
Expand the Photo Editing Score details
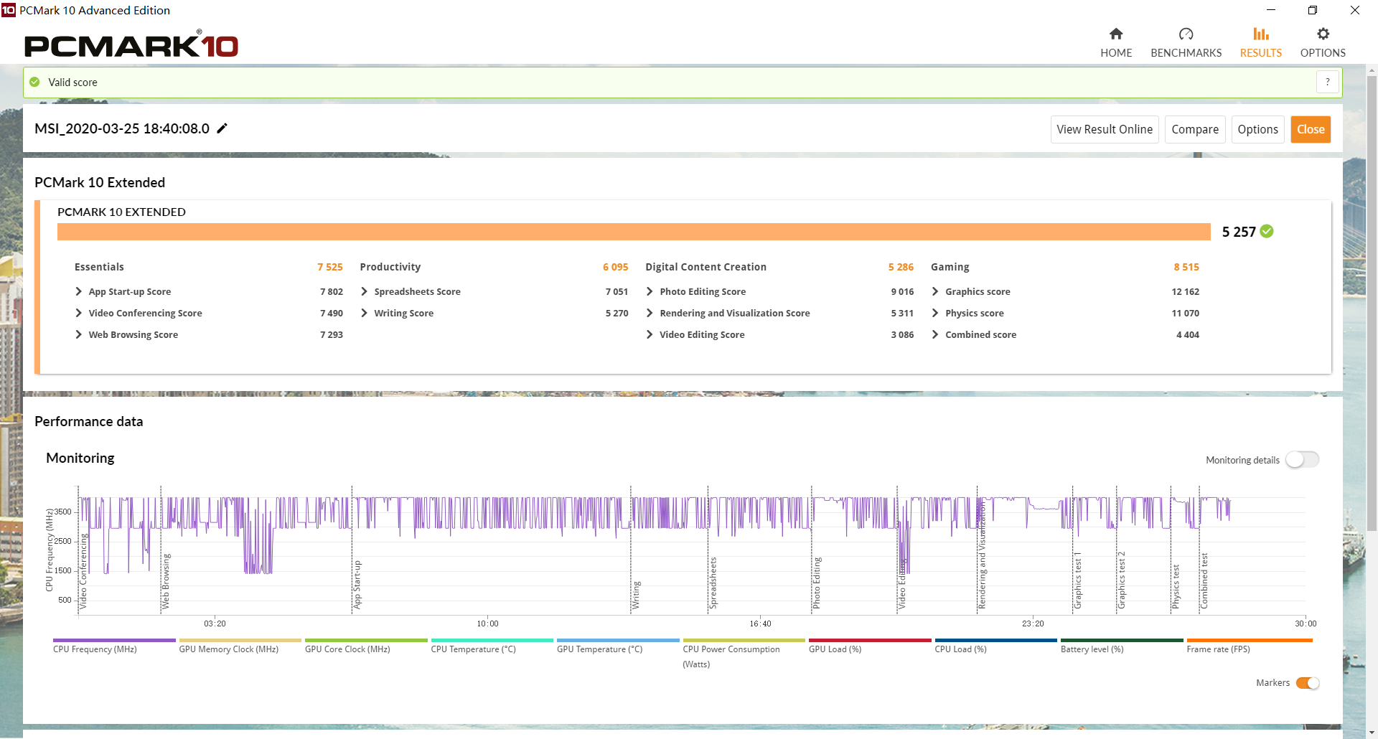(x=650, y=291)
